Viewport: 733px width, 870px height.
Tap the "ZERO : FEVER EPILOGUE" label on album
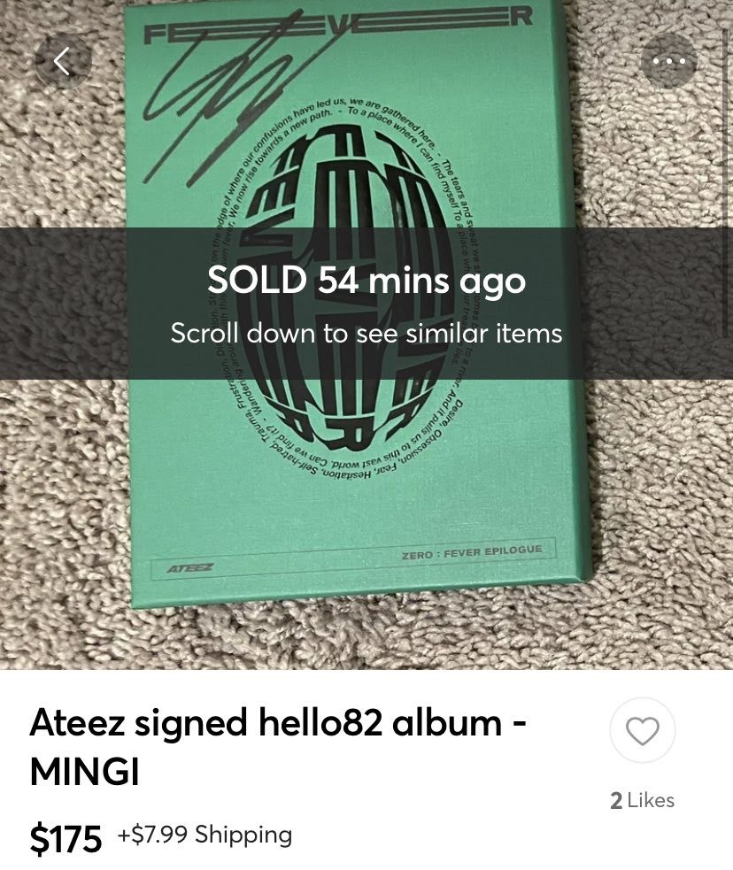(x=472, y=552)
